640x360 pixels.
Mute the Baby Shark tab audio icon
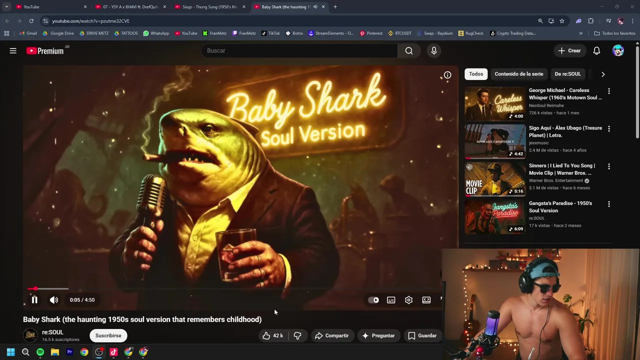pyautogui.click(x=315, y=7)
